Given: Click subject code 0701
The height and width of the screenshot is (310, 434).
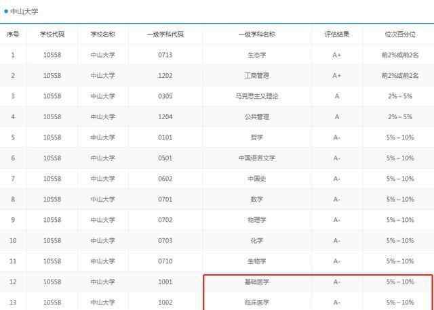Looking at the screenshot, I should [x=165, y=199].
